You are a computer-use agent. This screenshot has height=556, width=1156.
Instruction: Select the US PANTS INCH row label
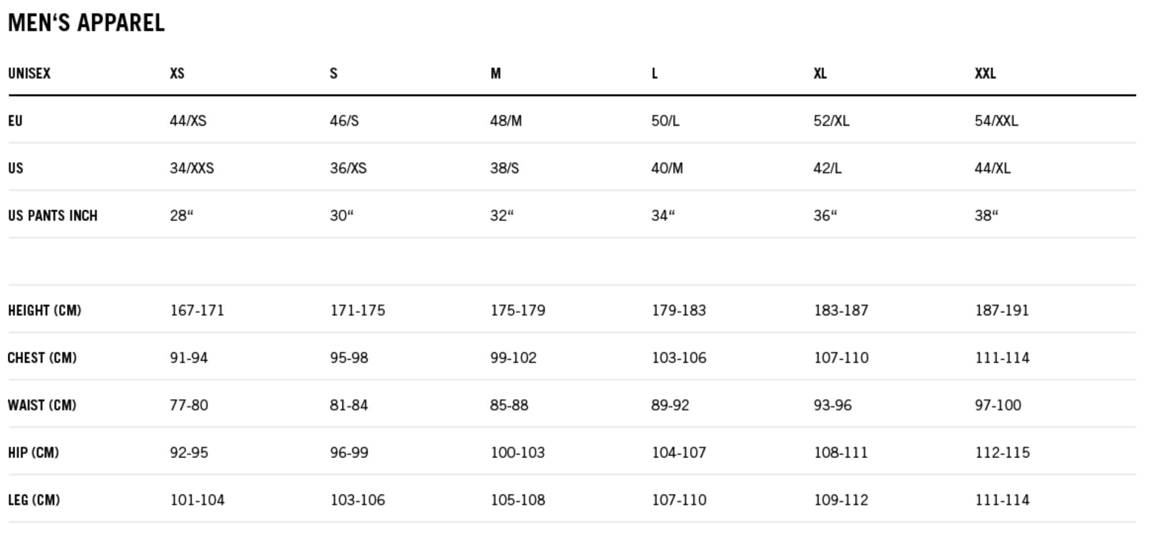pos(53,216)
